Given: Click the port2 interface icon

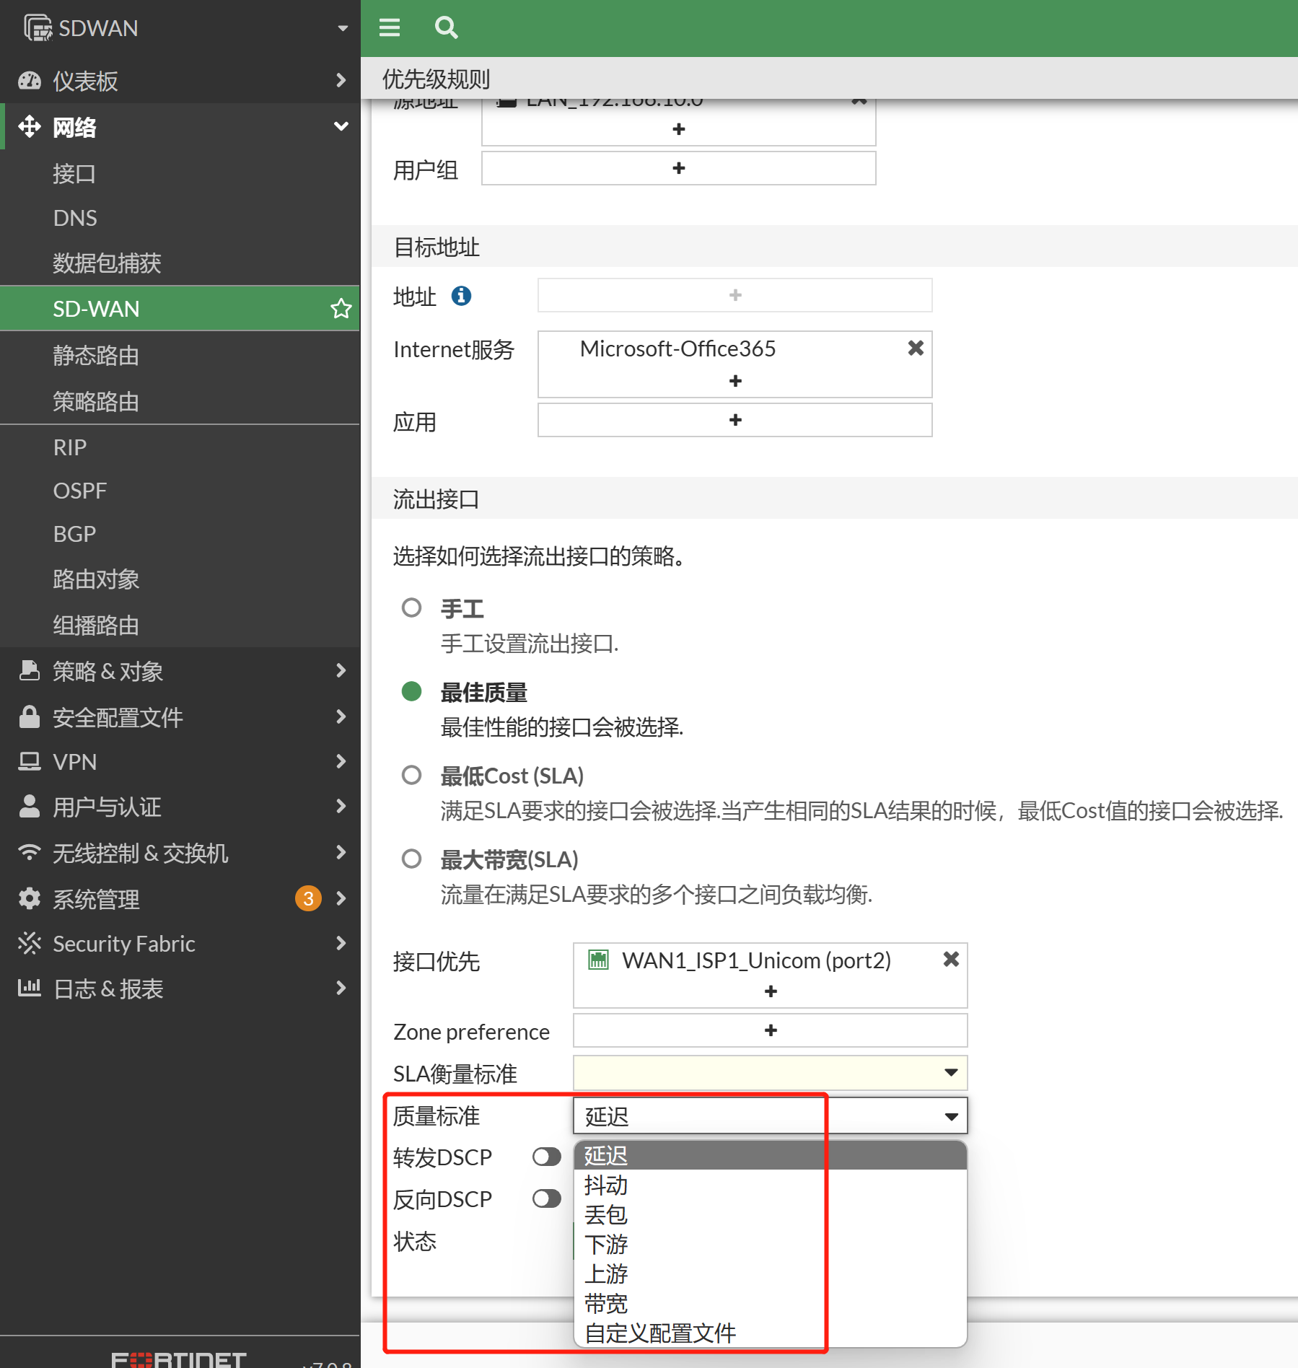Looking at the screenshot, I should tap(598, 960).
